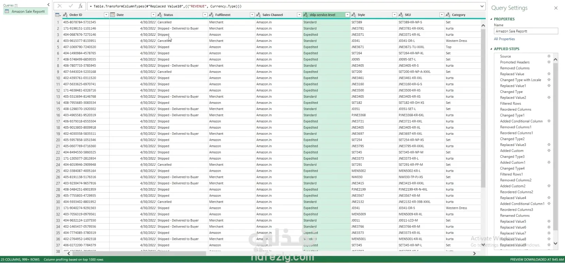Open settings gear for Replaced Value4 step
Image resolution: width=565 pixels, height=263 pixels.
(x=549, y=198)
